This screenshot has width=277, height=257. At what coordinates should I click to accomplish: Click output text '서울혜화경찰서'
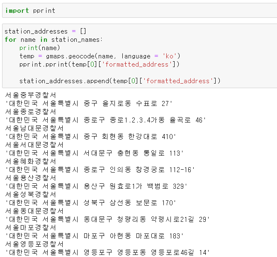(31, 161)
